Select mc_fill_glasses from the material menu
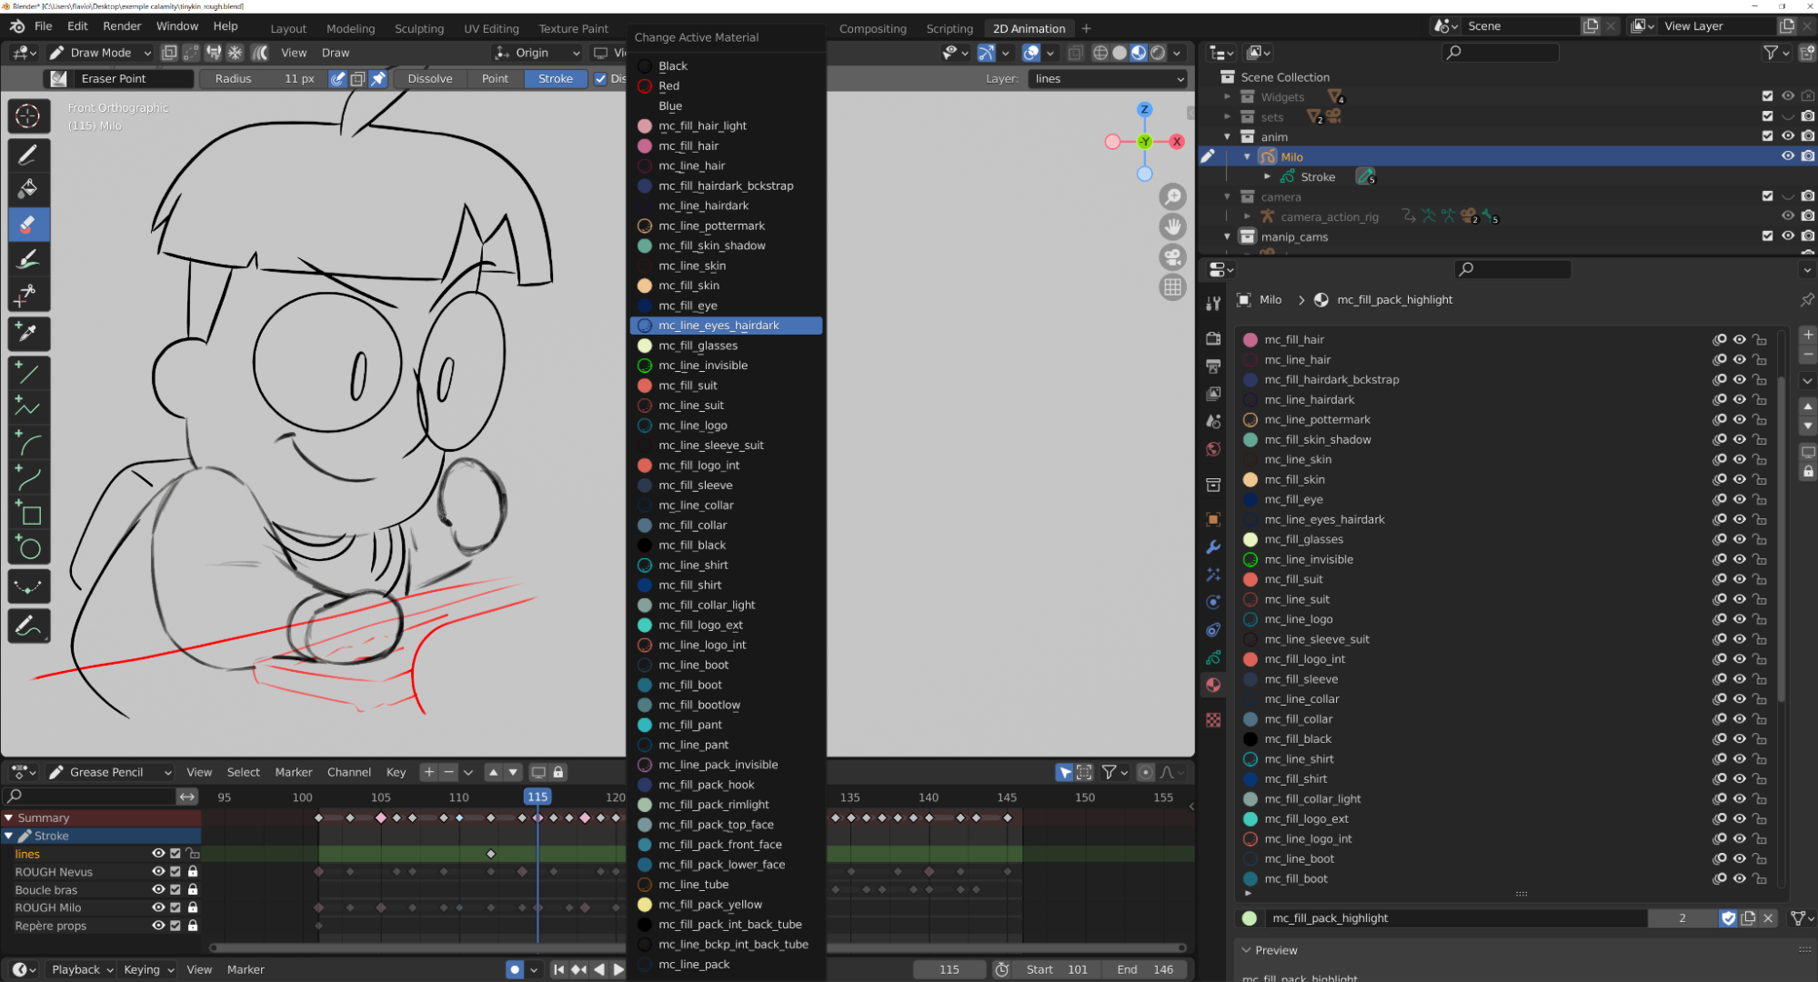1818x982 pixels. pyautogui.click(x=699, y=346)
